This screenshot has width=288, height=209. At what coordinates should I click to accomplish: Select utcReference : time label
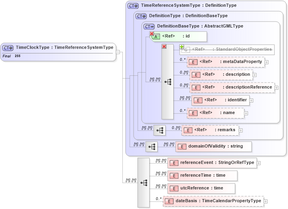coord(202,188)
